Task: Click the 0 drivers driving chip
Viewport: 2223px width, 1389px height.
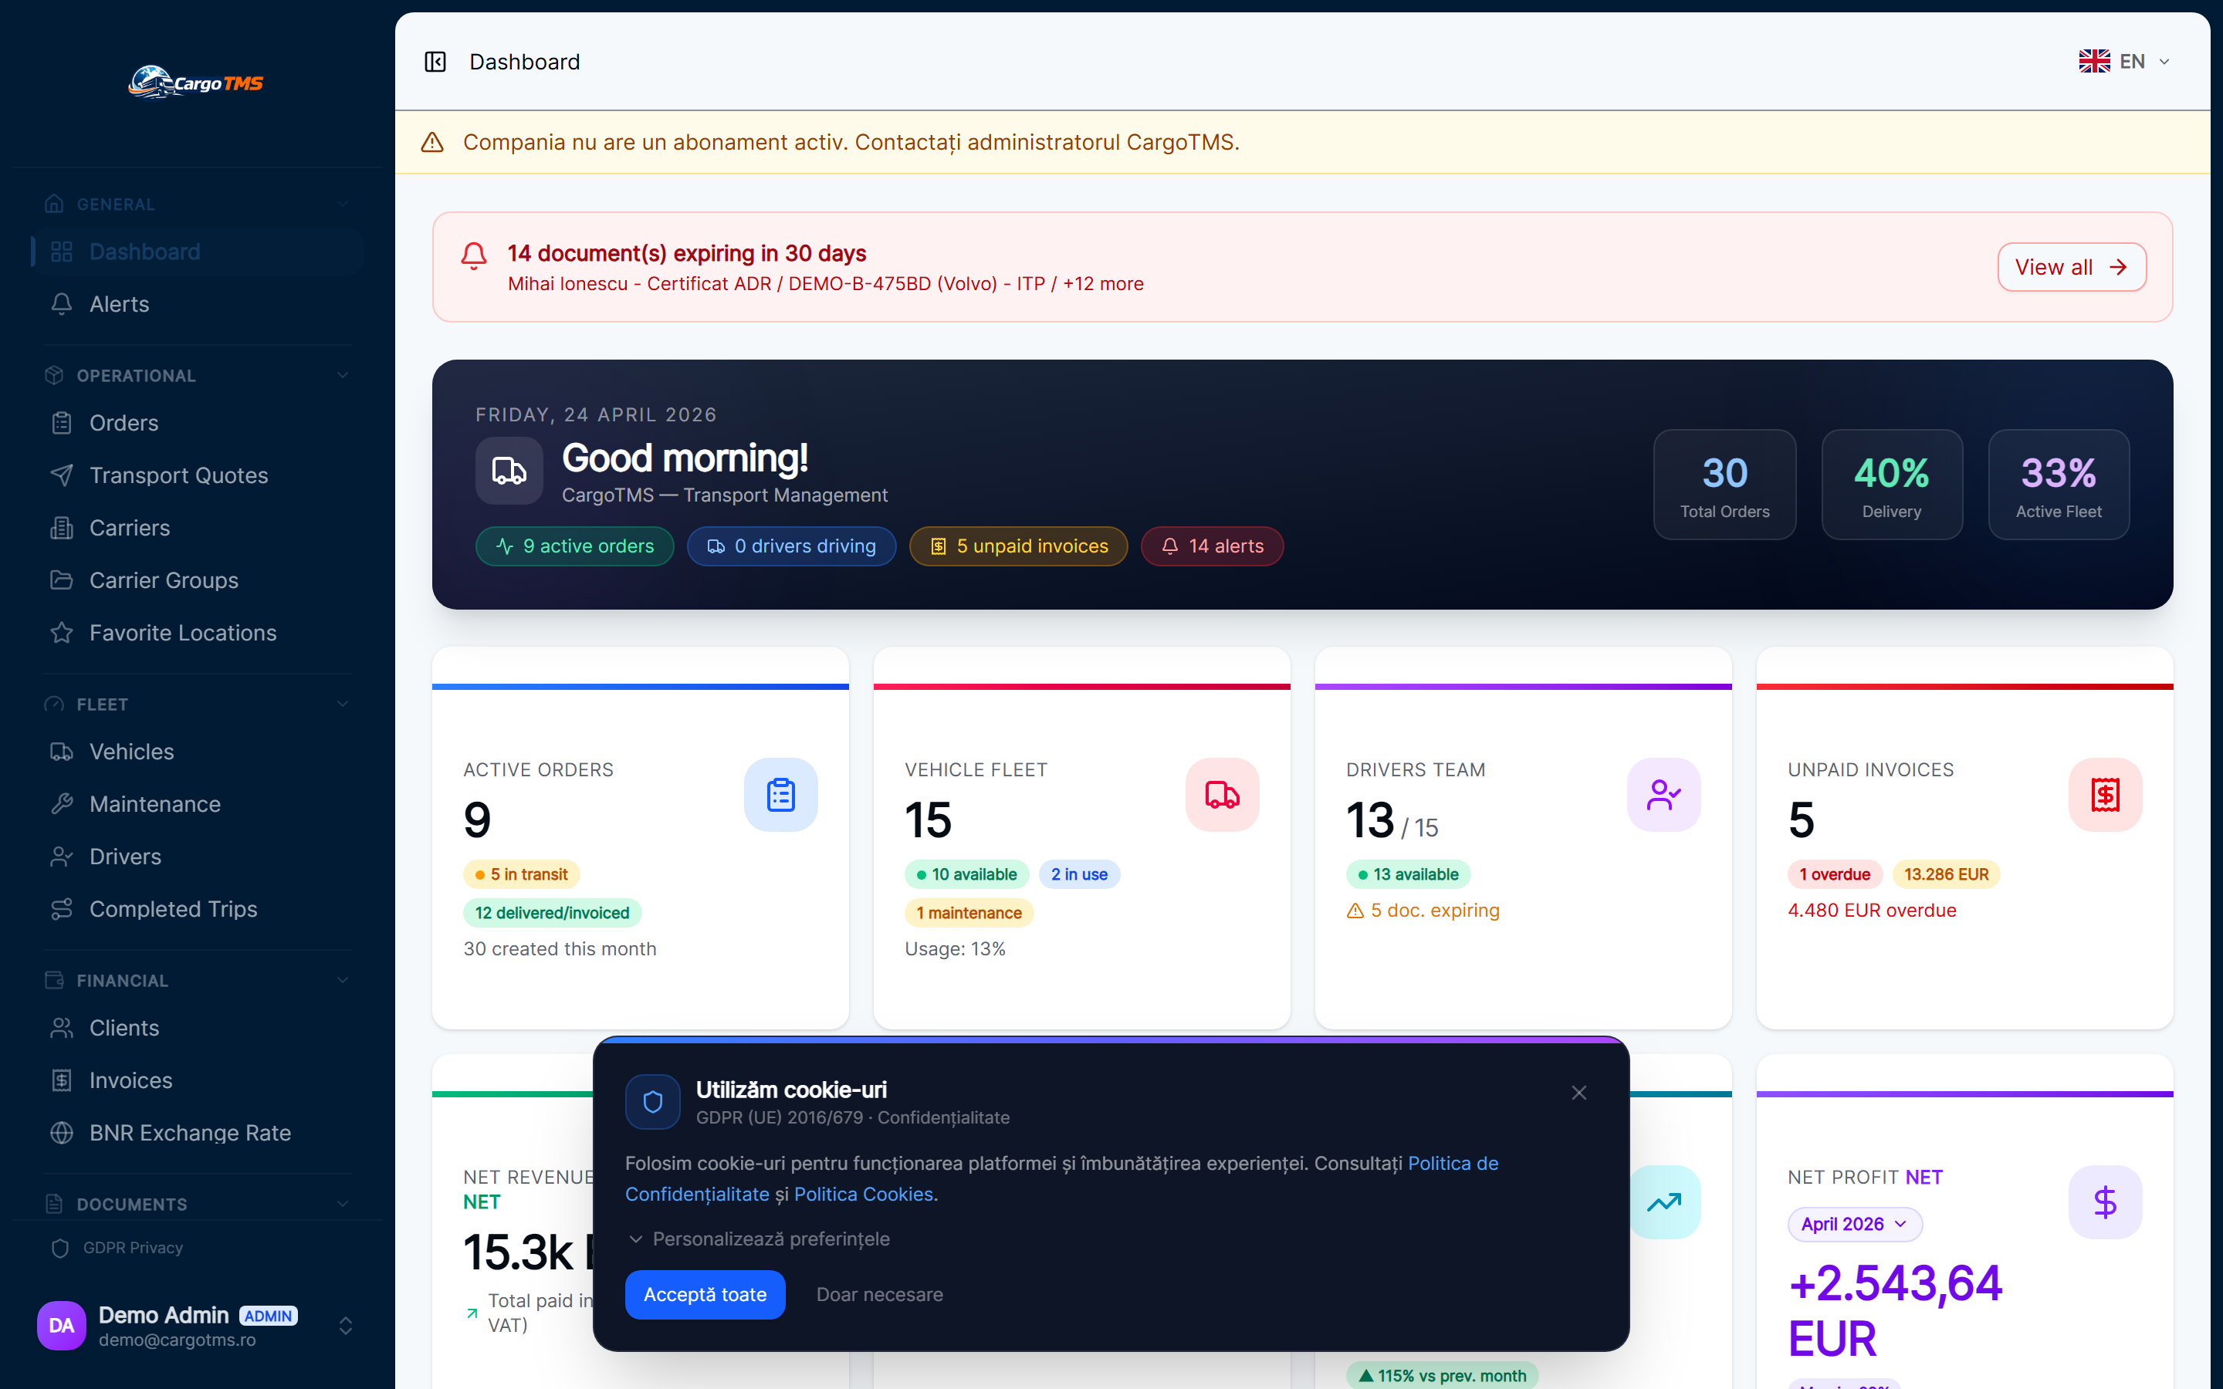Action: pyautogui.click(x=791, y=546)
